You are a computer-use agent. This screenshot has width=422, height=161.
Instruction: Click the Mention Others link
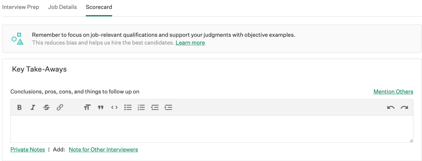(x=393, y=92)
